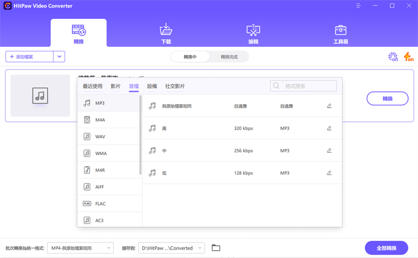418x258 pixels.
Task: Switch to Converted (轉換完成) list
Action: [229, 57]
